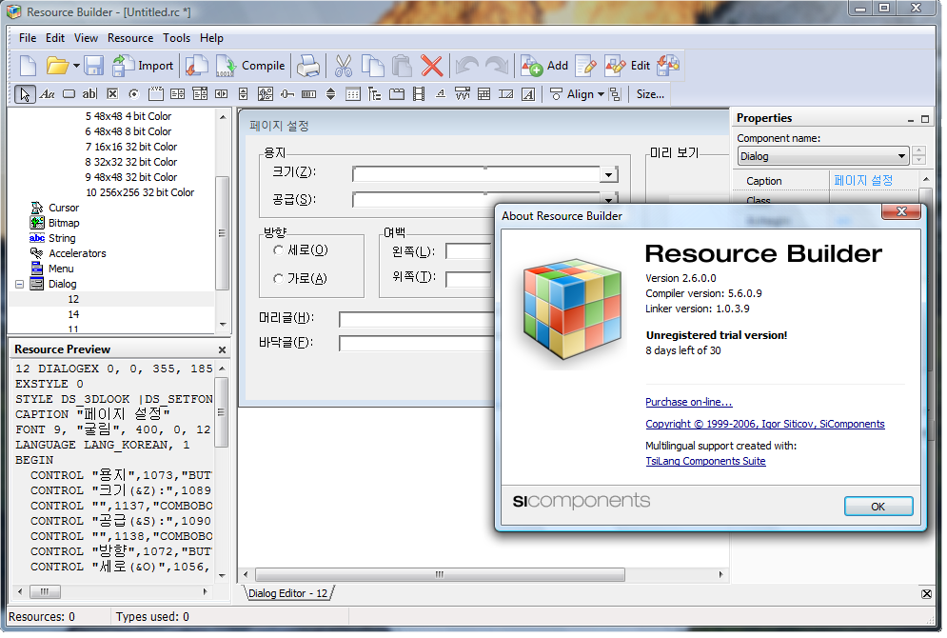Screen dimensions: 947x638
Task: Click the Import toolbar button
Action: point(143,66)
